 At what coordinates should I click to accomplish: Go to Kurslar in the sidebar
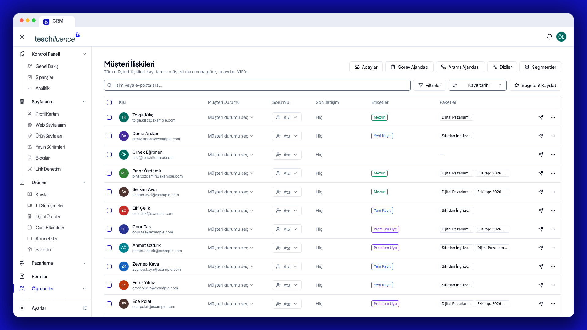42,195
